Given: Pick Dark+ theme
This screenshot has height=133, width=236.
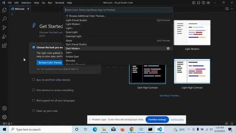Looking at the screenshot, I should click(x=118, y=52).
